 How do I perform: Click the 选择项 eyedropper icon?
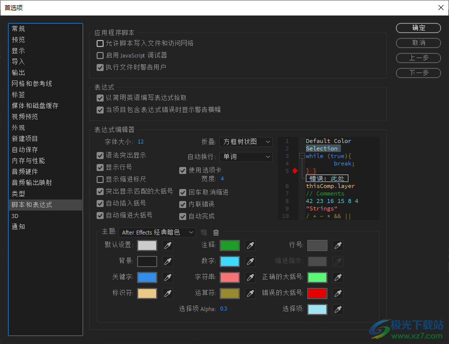point(338,309)
